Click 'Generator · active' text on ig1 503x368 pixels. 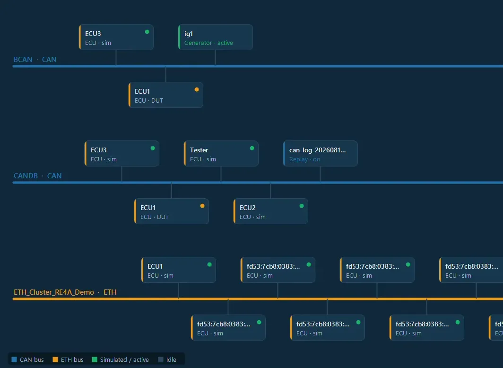click(208, 43)
